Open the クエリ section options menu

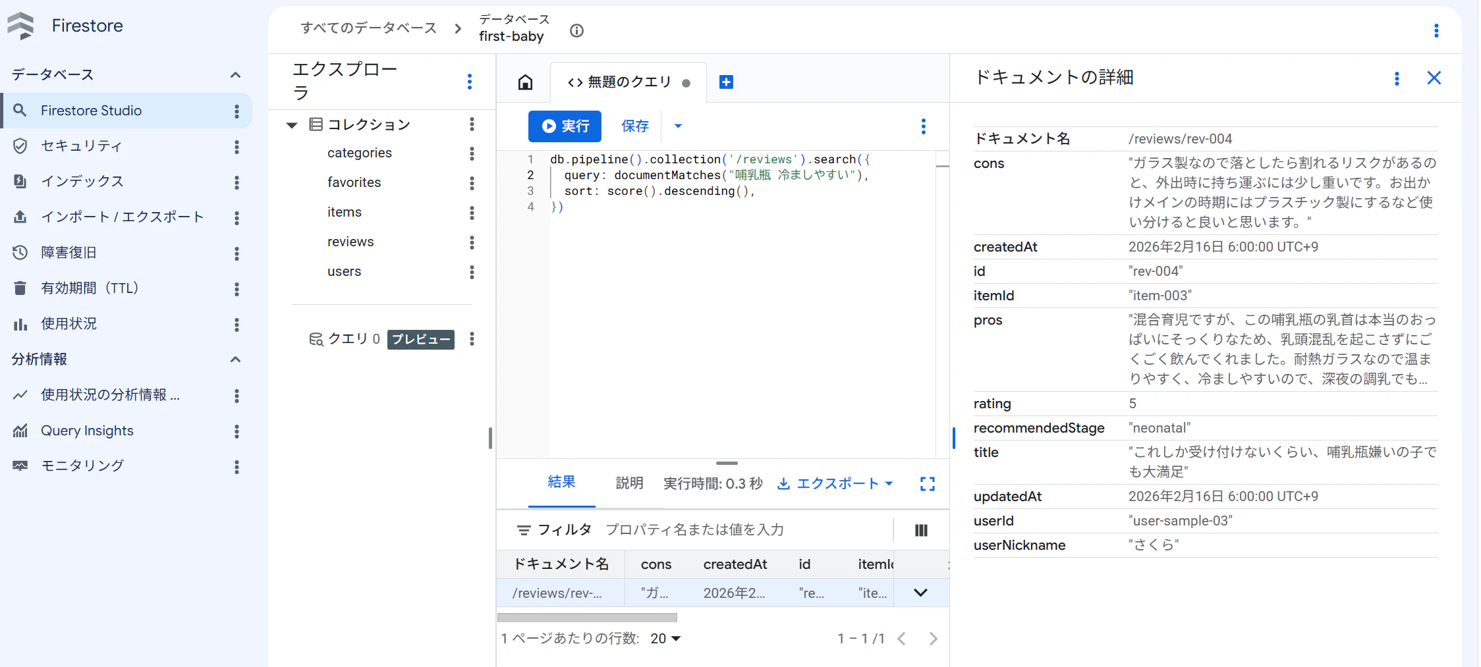pyautogui.click(x=472, y=339)
